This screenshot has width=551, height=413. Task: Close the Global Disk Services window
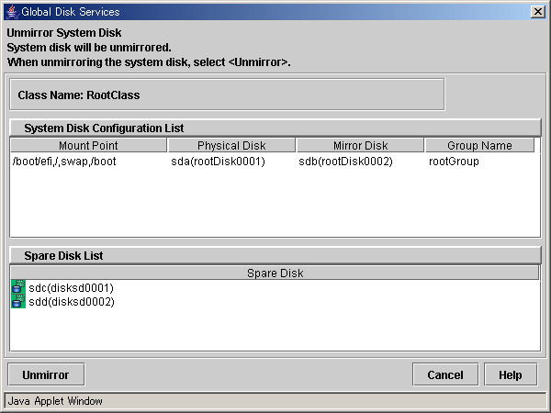(537, 12)
